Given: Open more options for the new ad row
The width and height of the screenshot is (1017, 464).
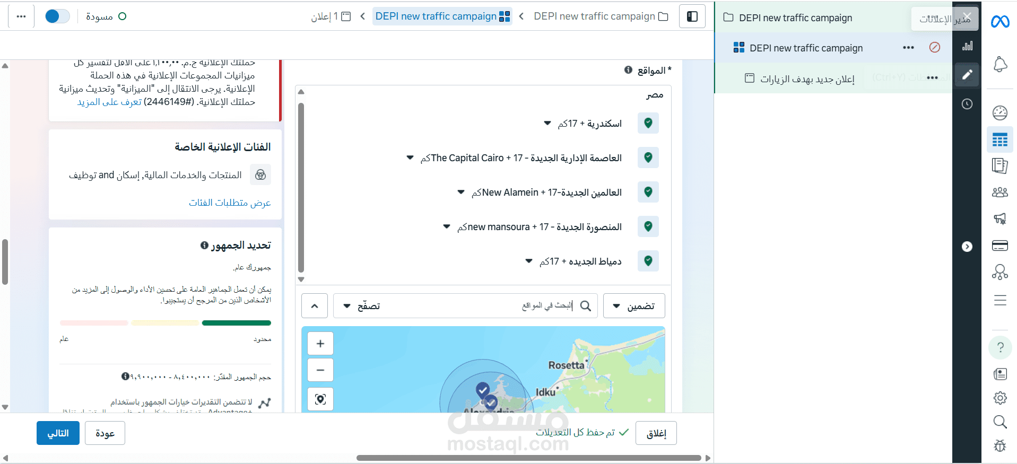Looking at the screenshot, I should 932,78.
